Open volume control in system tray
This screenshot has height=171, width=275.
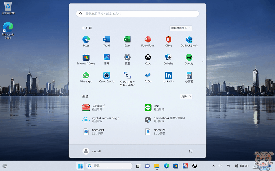pyautogui.click(x=242, y=166)
